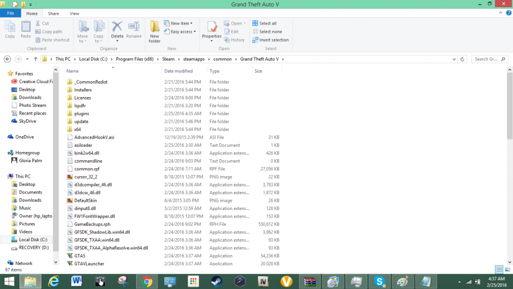Select the View ribbon tab
513x289 pixels.
coord(74,13)
